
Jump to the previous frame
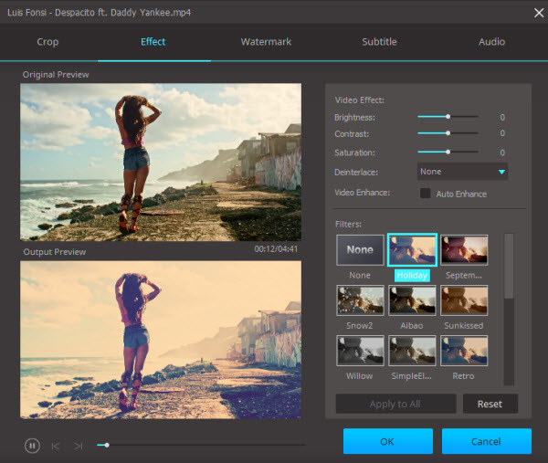coord(56,446)
